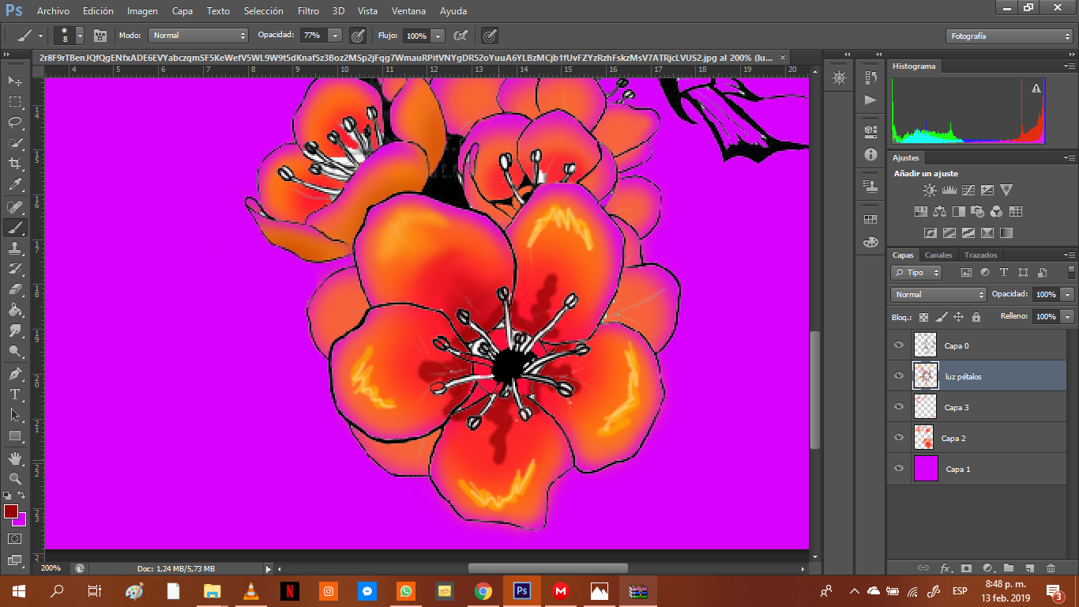Screen dimensions: 1079x607
Task: Click the Opacidad 77% input field
Action: 313,36
